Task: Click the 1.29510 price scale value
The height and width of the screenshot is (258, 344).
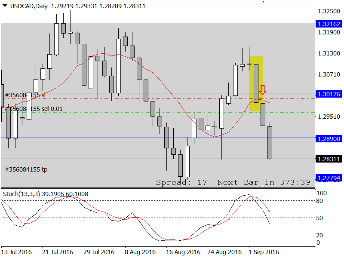Action: point(329,117)
